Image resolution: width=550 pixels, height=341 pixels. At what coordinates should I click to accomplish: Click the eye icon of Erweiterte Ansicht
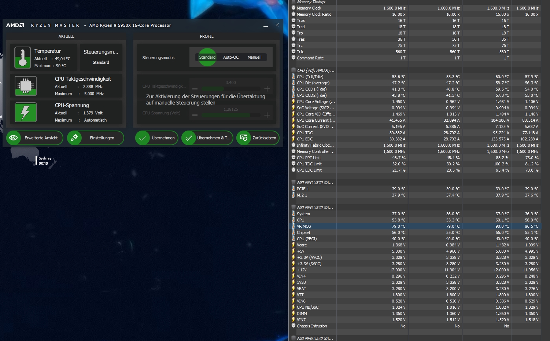tap(14, 138)
